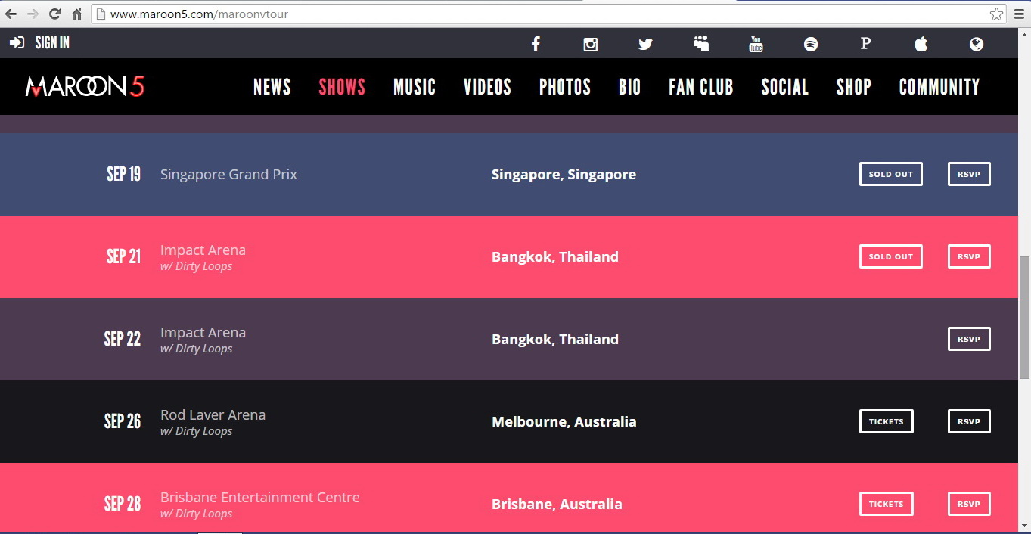
Task: Click 'Bangkok, Thailand' on the Sep 22 row
Action: [x=555, y=339]
